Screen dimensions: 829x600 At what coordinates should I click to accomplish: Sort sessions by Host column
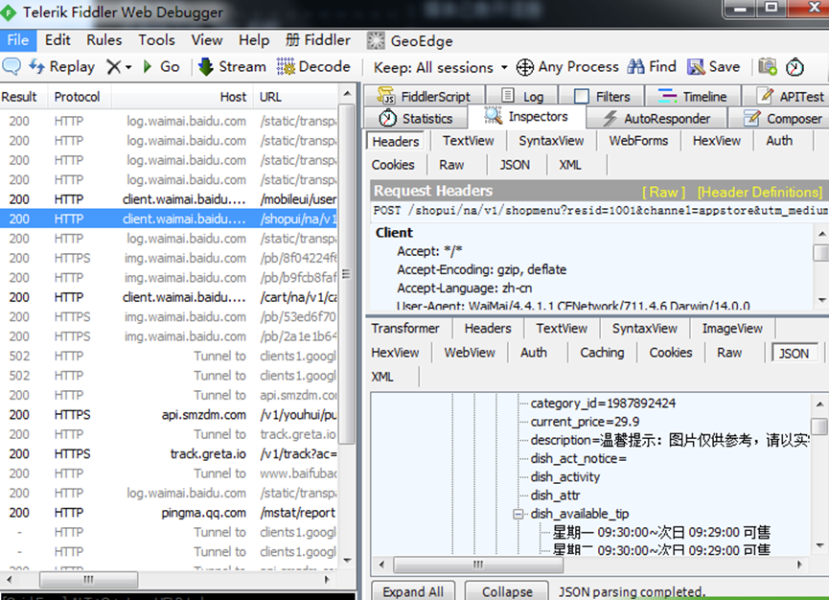182,97
